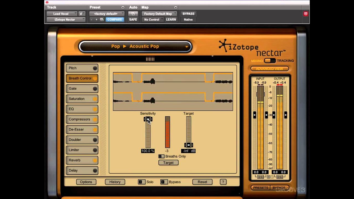Turn off Breath Control module power icon
This screenshot has height=199, width=354.
coord(95,78)
